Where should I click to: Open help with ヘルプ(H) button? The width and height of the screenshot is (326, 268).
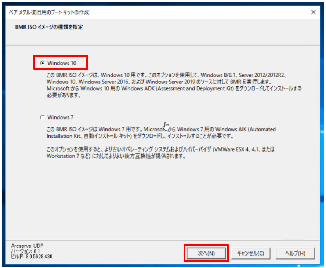point(295,253)
